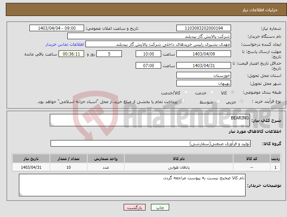Click the need number field 1103093202000194
The height and width of the screenshot is (217, 287).
[x=204, y=28]
